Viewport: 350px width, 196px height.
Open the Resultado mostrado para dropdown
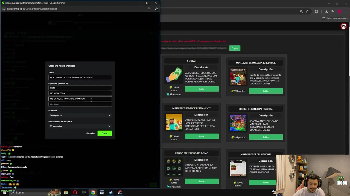[80, 126]
